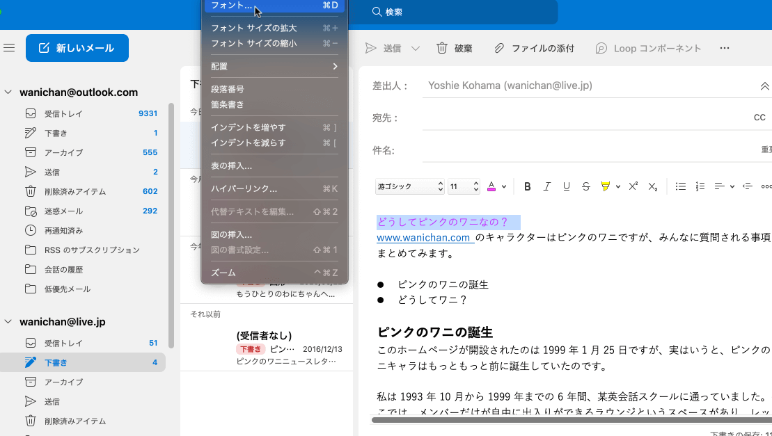Open more options ellipsis in compose toolbar
The height and width of the screenshot is (436, 772).
point(724,48)
